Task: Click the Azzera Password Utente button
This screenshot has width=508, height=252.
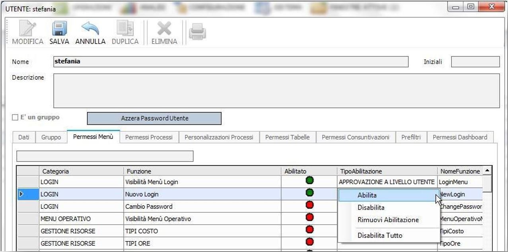Action: tap(154, 118)
